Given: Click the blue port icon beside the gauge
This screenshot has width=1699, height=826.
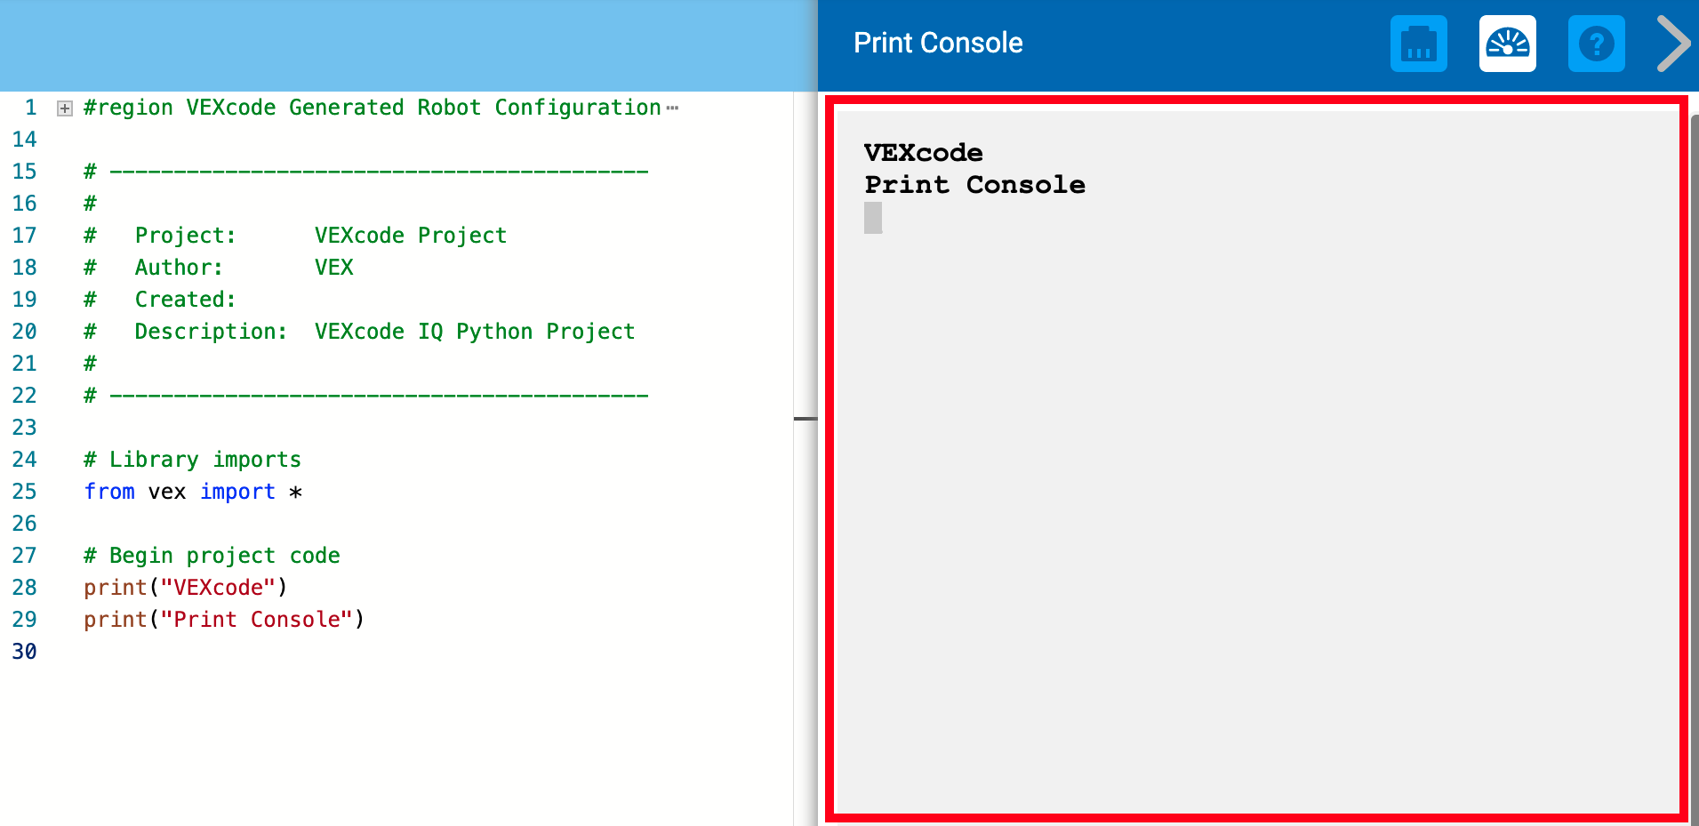Looking at the screenshot, I should tap(1418, 43).
